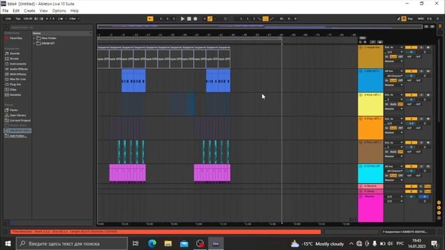
Task: Toggle track 2 activator button
Action: coord(411,71)
